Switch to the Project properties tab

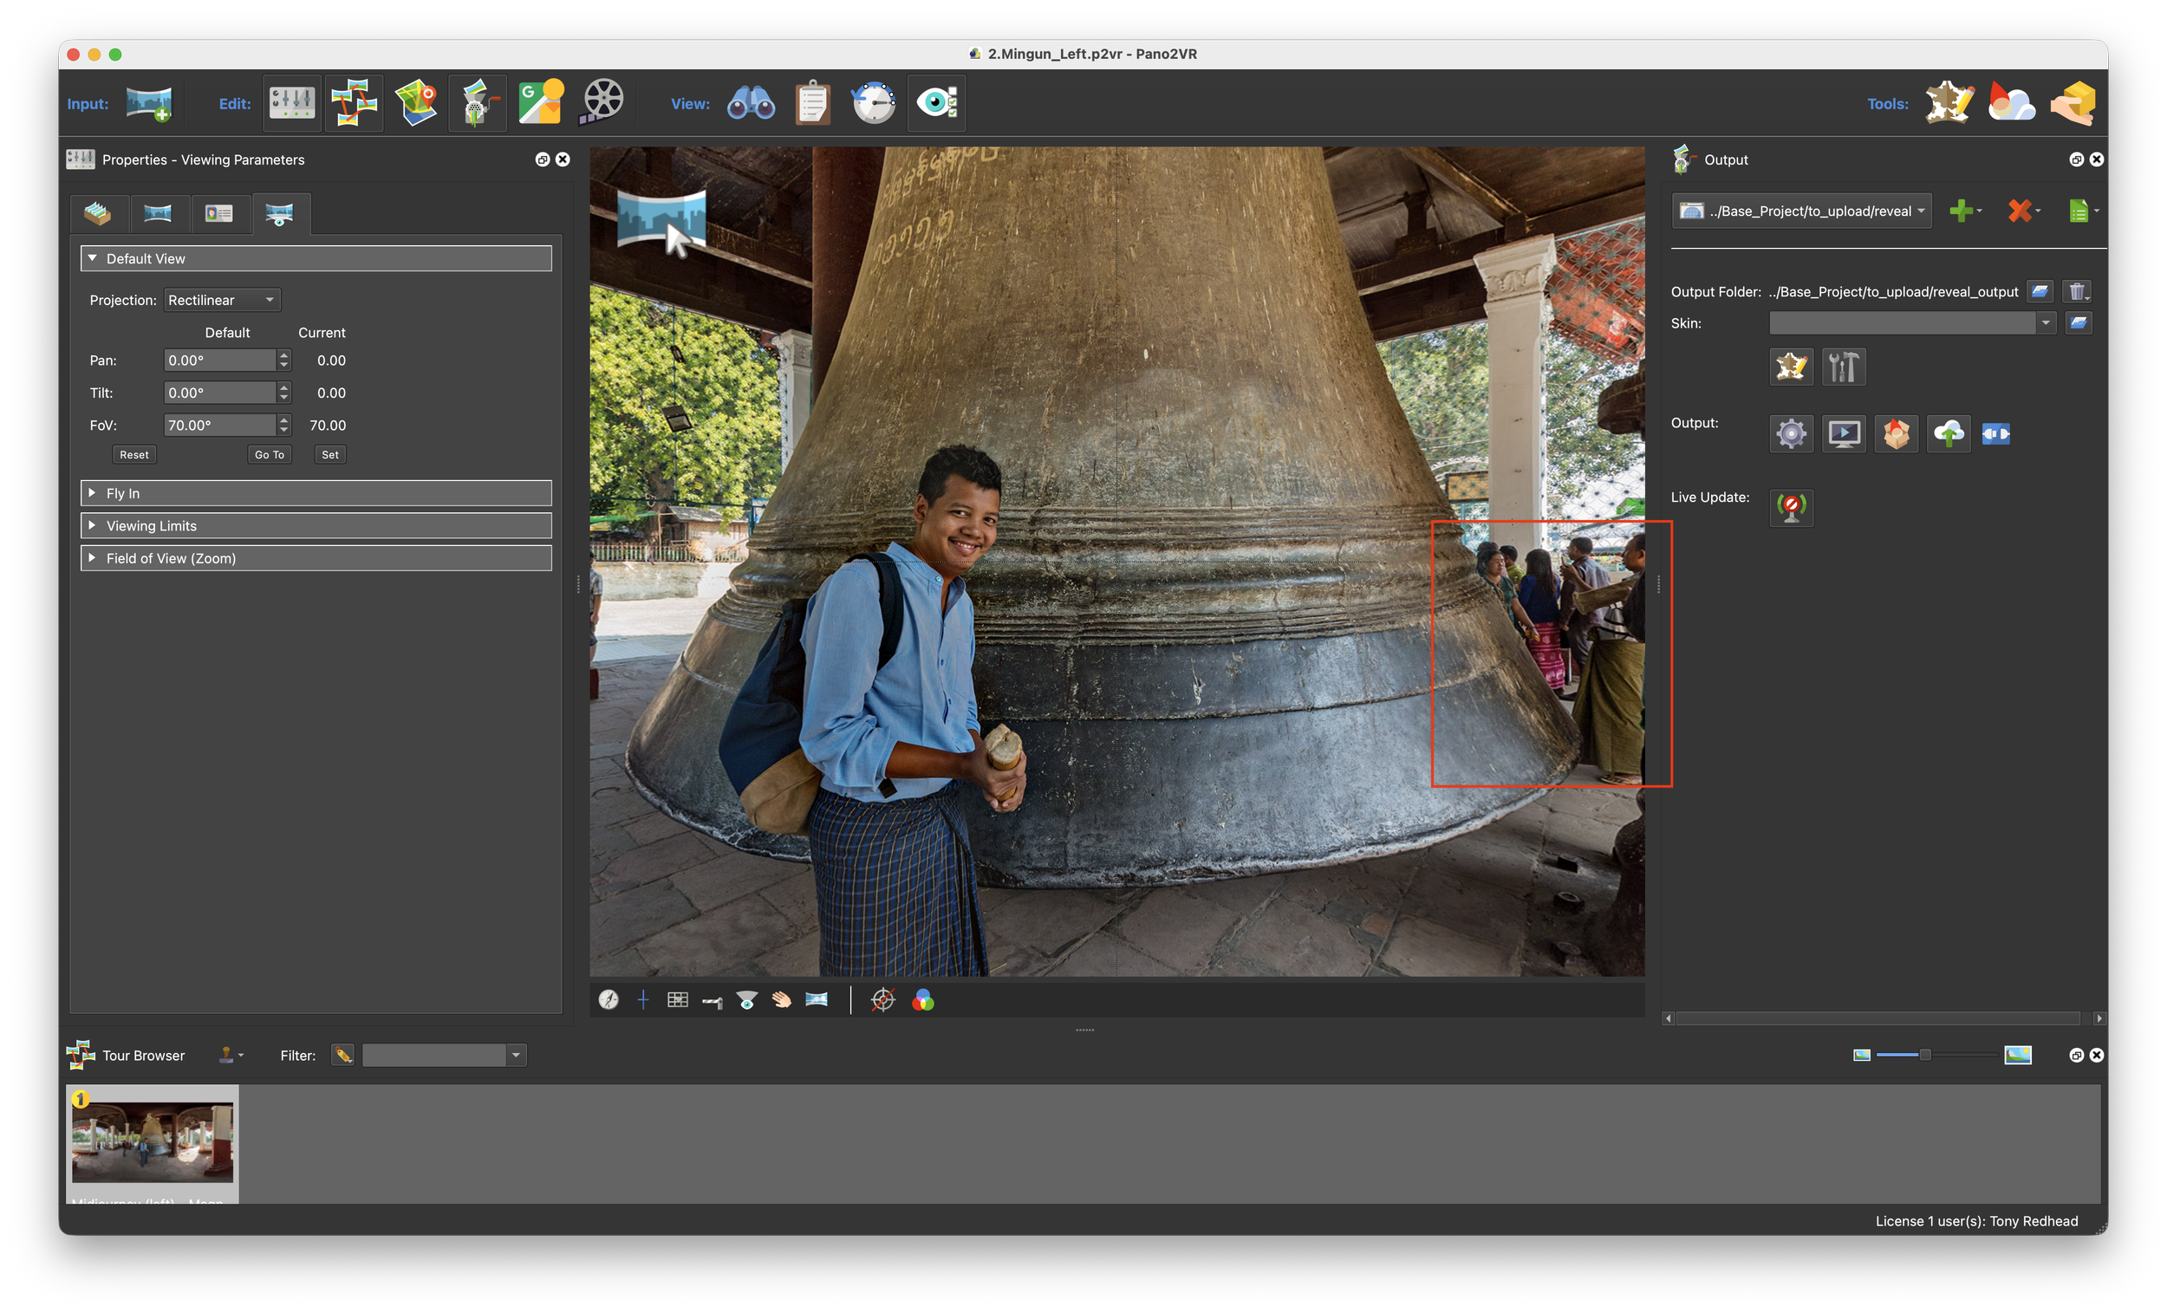click(98, 214)
